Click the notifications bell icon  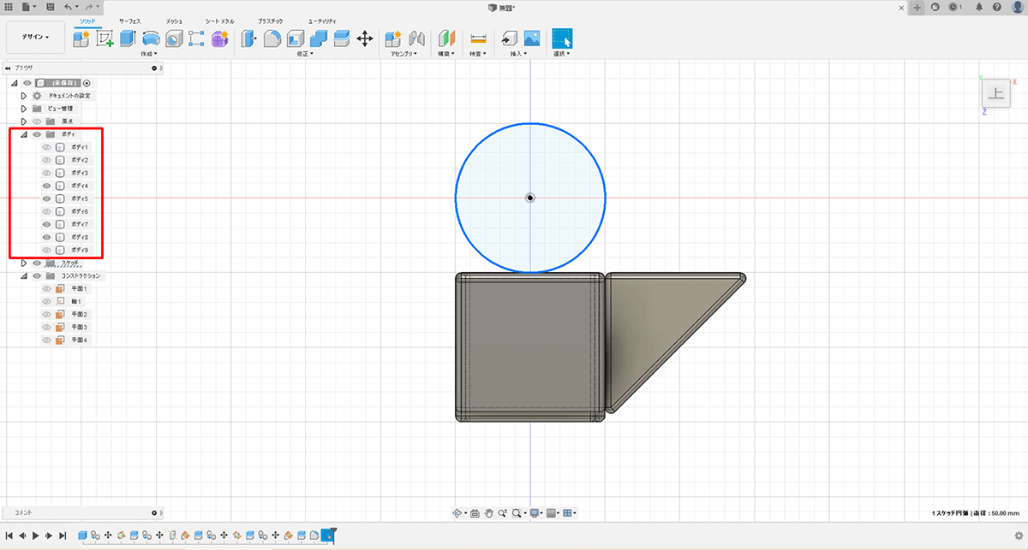click(979, 7)
